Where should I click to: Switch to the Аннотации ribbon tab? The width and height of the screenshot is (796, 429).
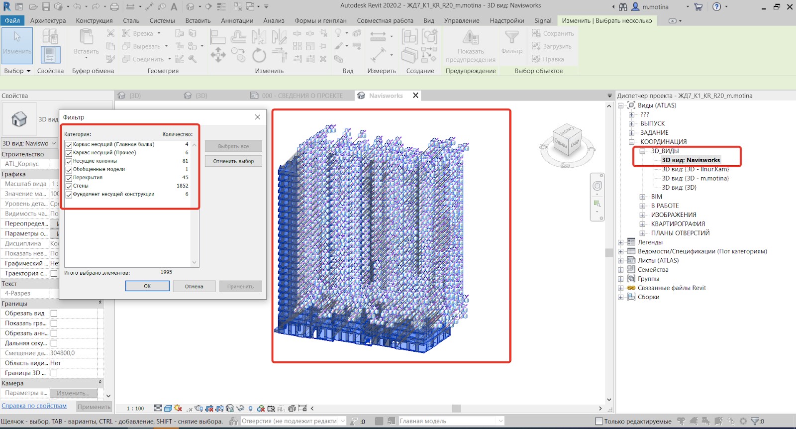237,20
